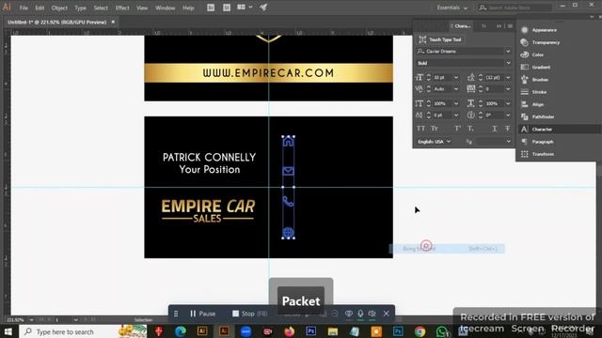Screen dimensions: 602x338
Task: Open the Character panel entry
Action: (537, 130)
